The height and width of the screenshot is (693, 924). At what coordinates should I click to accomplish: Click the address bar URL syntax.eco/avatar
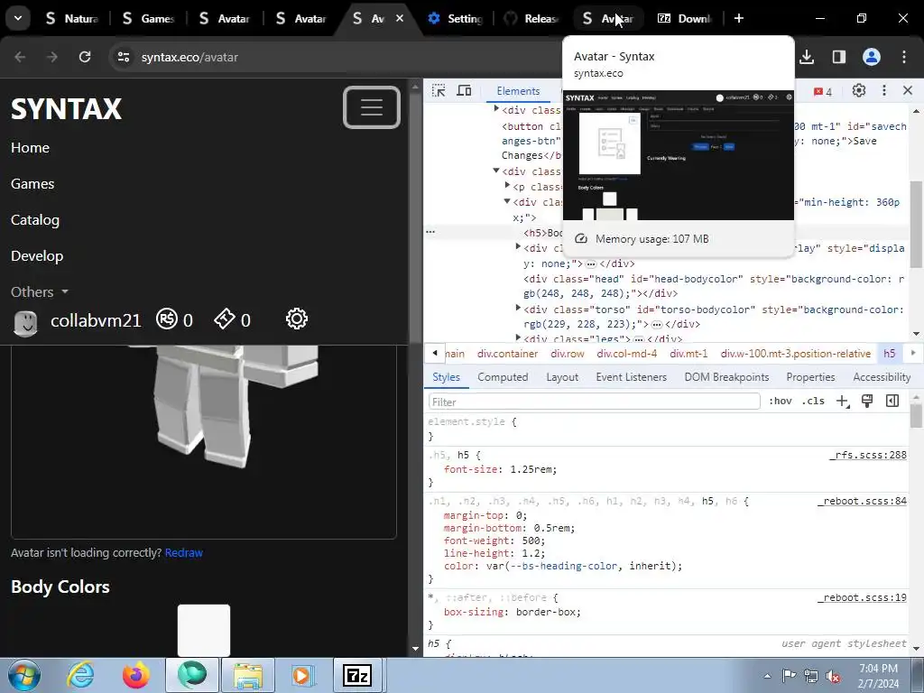click(189, 57)
